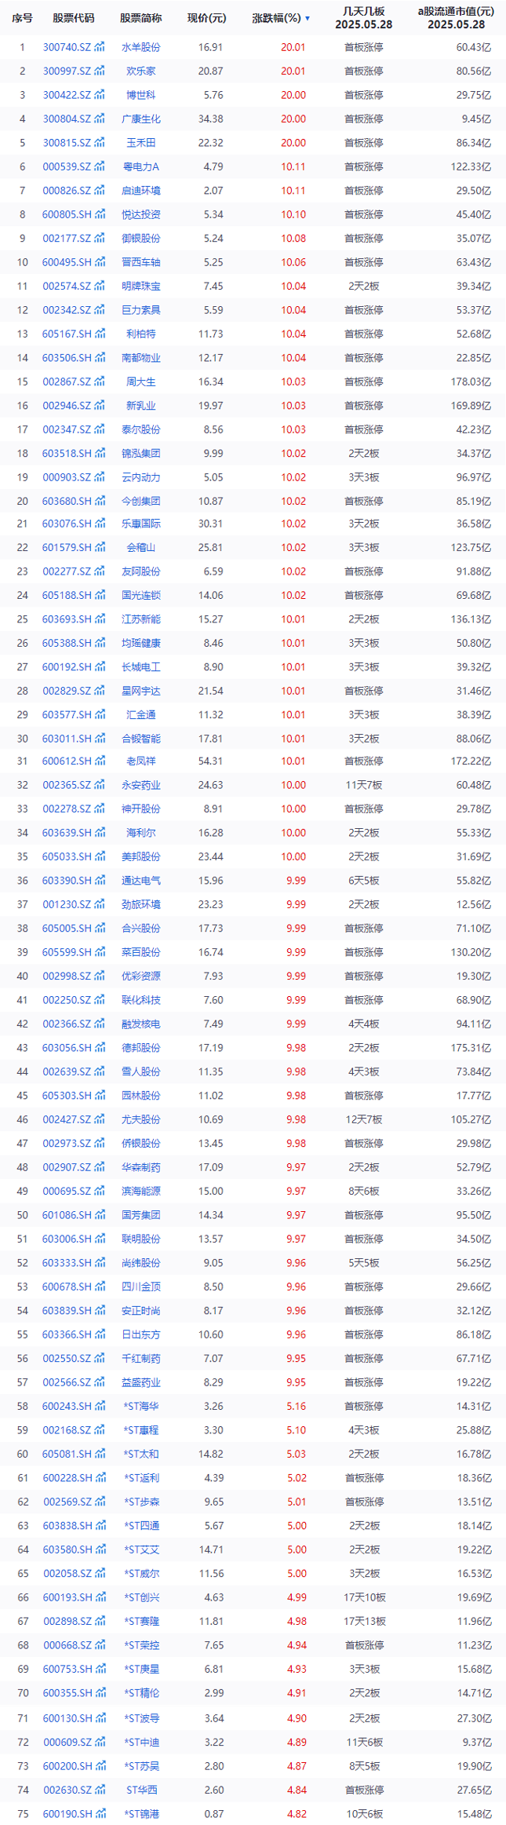Open the 乐惠国际 stock name link
This screenshot has height=1825, width=506.
coord(141,524)
